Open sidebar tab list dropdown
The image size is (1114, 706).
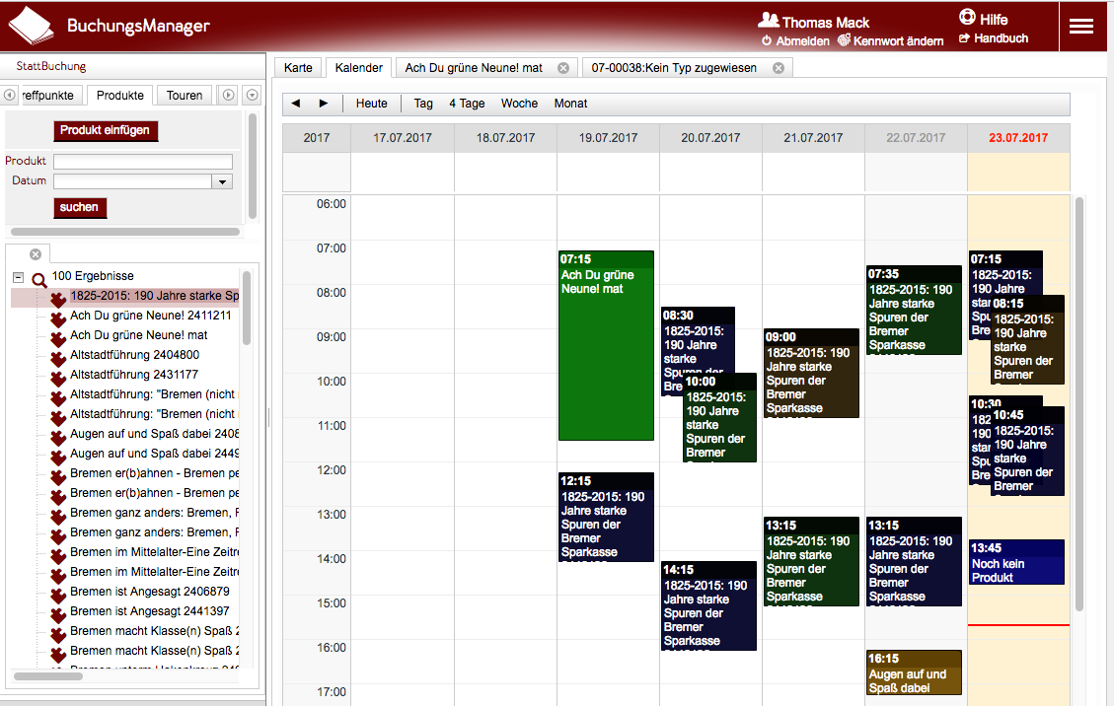pyautogui.click(x=252, y=96)
